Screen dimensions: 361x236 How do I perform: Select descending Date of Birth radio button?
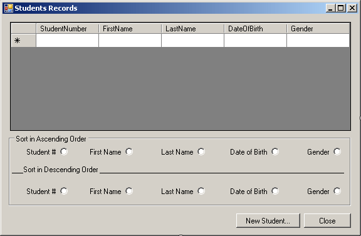click(275, 191)
